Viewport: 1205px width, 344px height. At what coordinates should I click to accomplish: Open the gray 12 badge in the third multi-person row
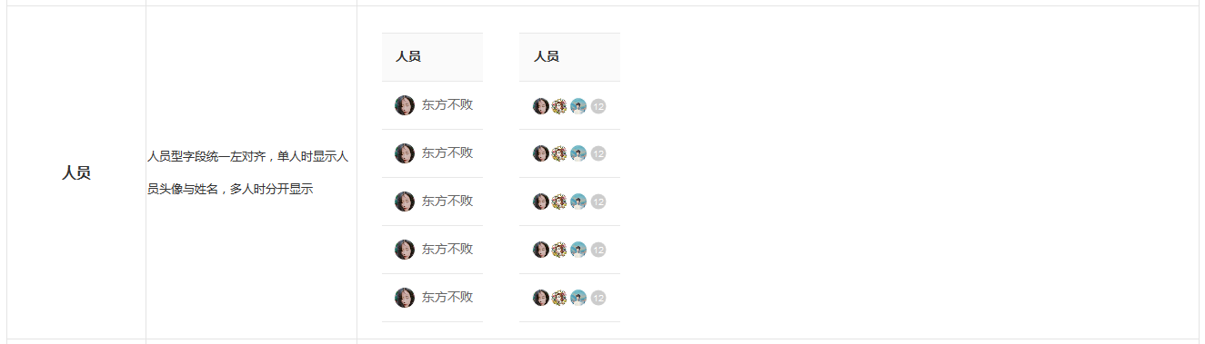point(598,201)
